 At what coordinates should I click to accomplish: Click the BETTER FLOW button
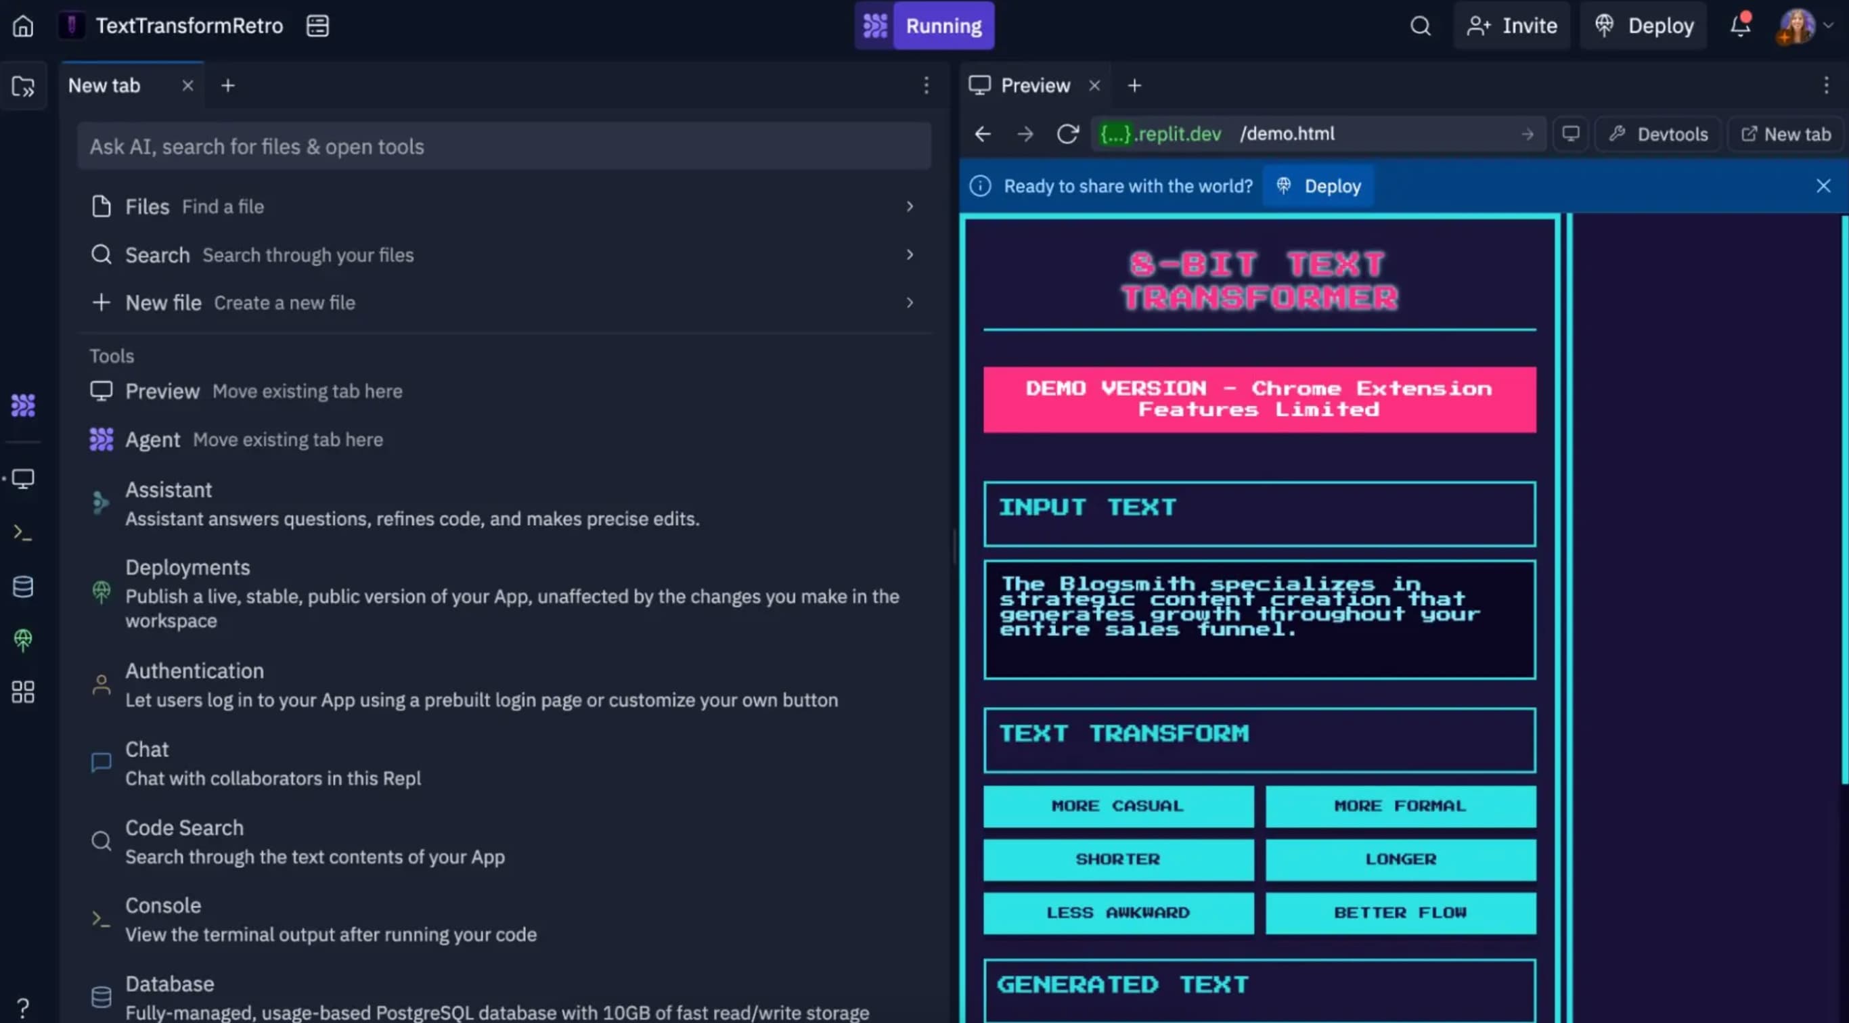1400,913
